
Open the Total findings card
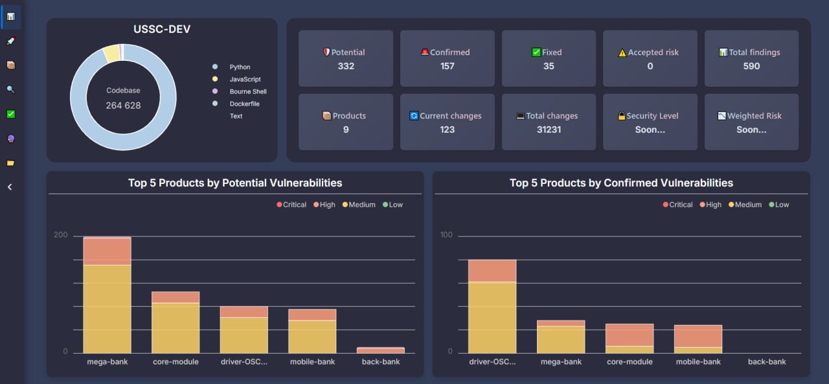751,58
